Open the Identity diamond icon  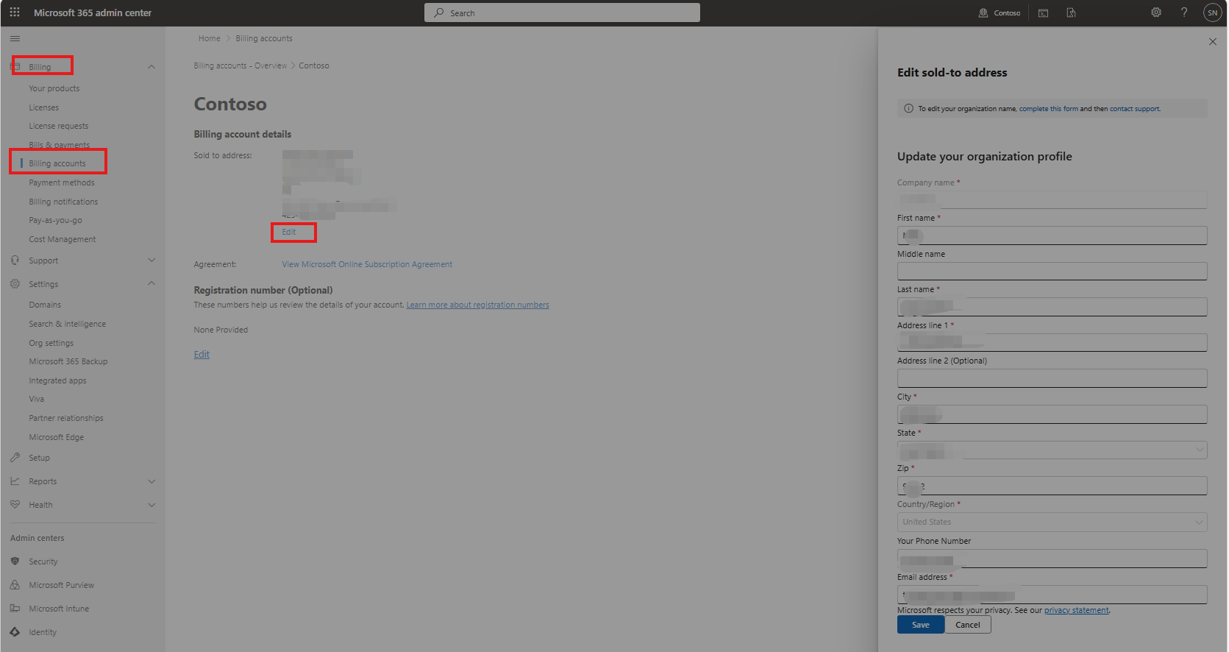[15, 632]
